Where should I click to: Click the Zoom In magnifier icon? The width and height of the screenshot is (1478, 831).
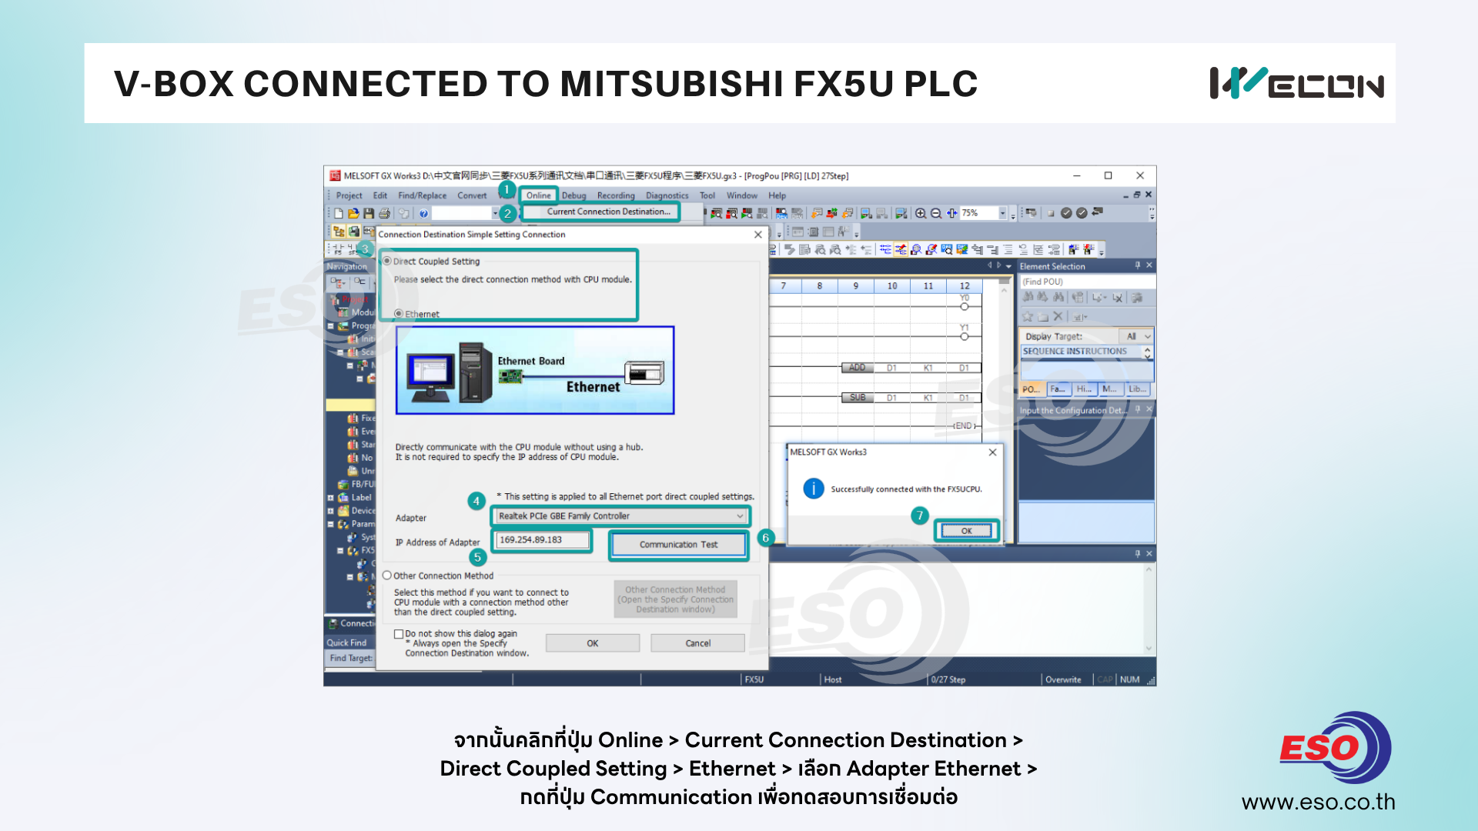click(921, 213)
